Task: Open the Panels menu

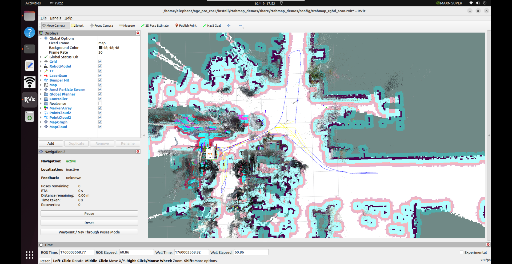Action: pyautogui.click(x=55, y=18)
